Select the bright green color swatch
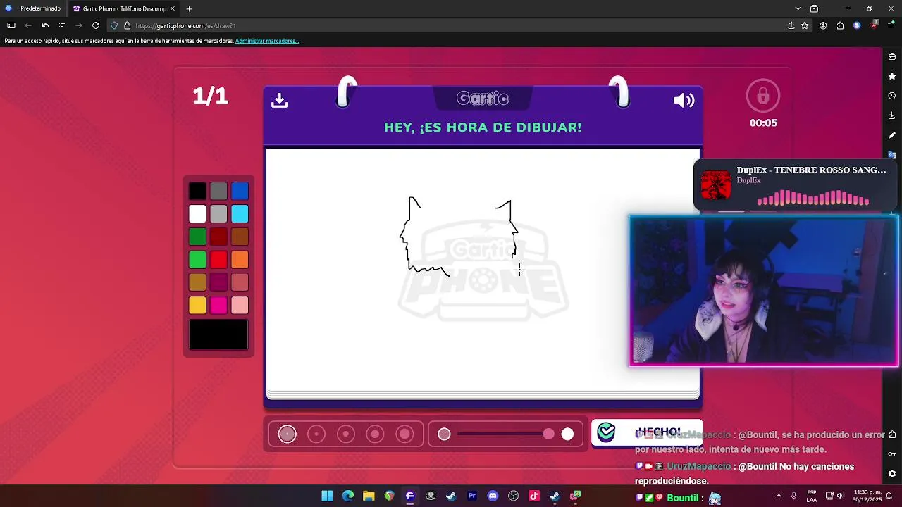Screen dimensions: 902x507 pos(197,259)
